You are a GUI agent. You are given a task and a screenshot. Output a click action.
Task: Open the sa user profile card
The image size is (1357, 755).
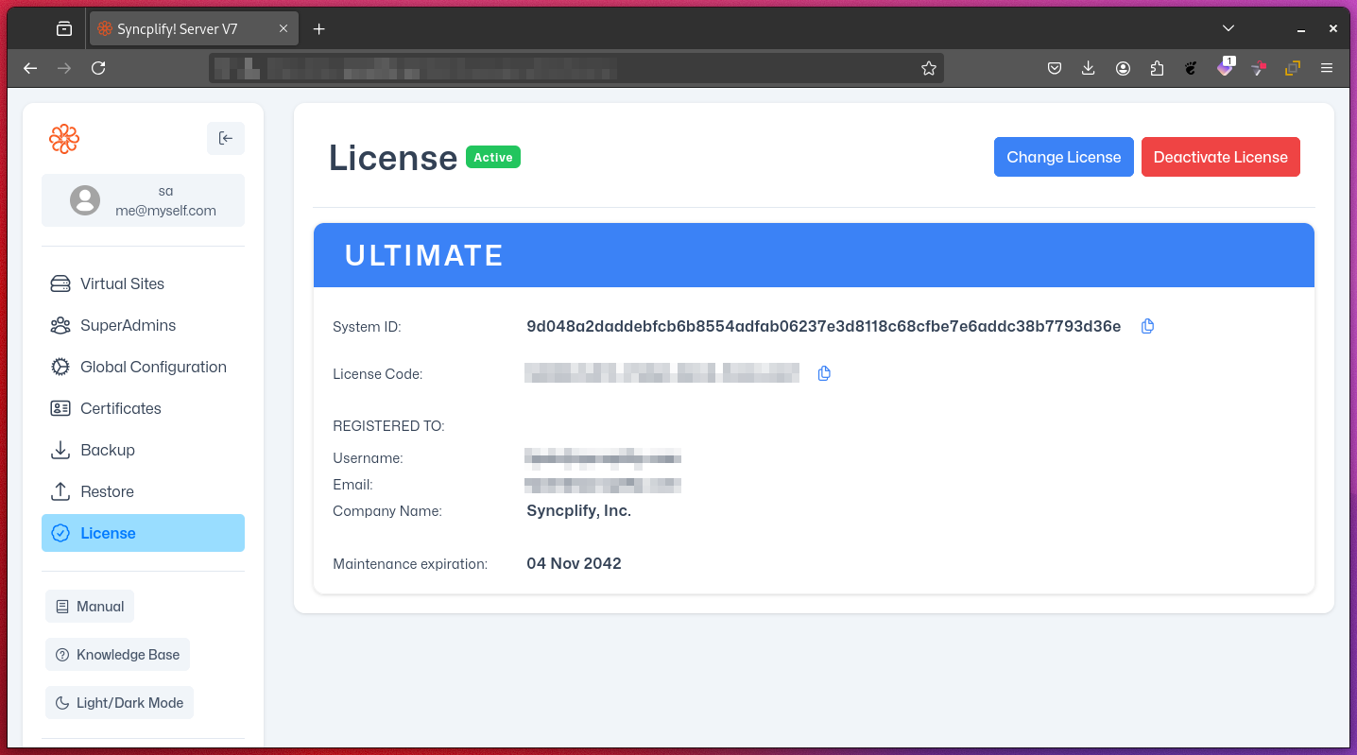click(x=143, y=200)
